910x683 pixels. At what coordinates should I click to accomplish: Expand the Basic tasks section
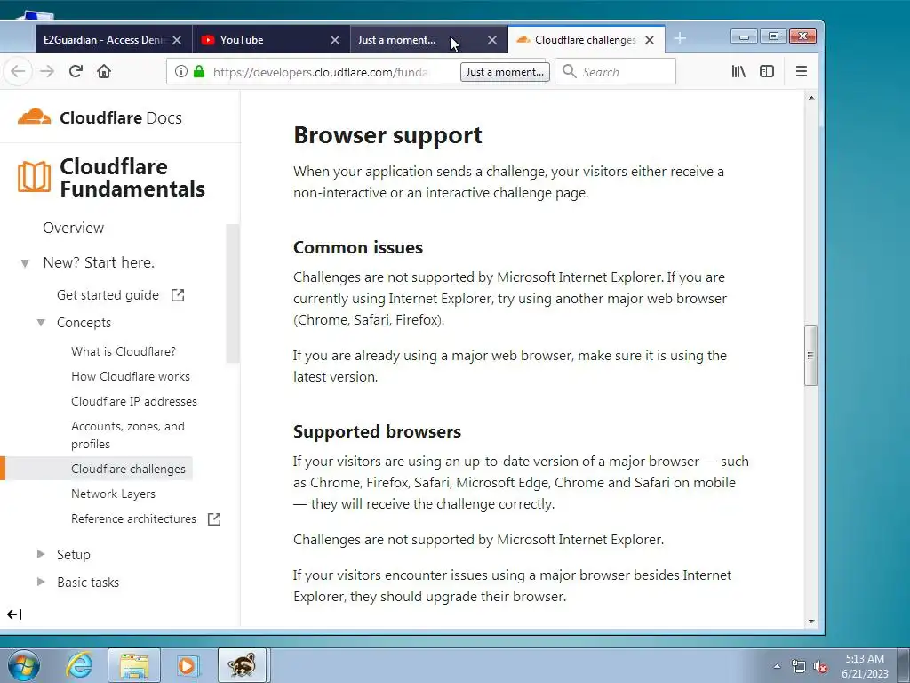[x=41, y=582]
